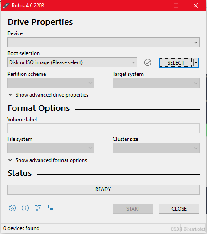The width and height of the screenshot is (207, 234).
Task: Open the SELECT button's arrow menu
Action: coord(196,62)
